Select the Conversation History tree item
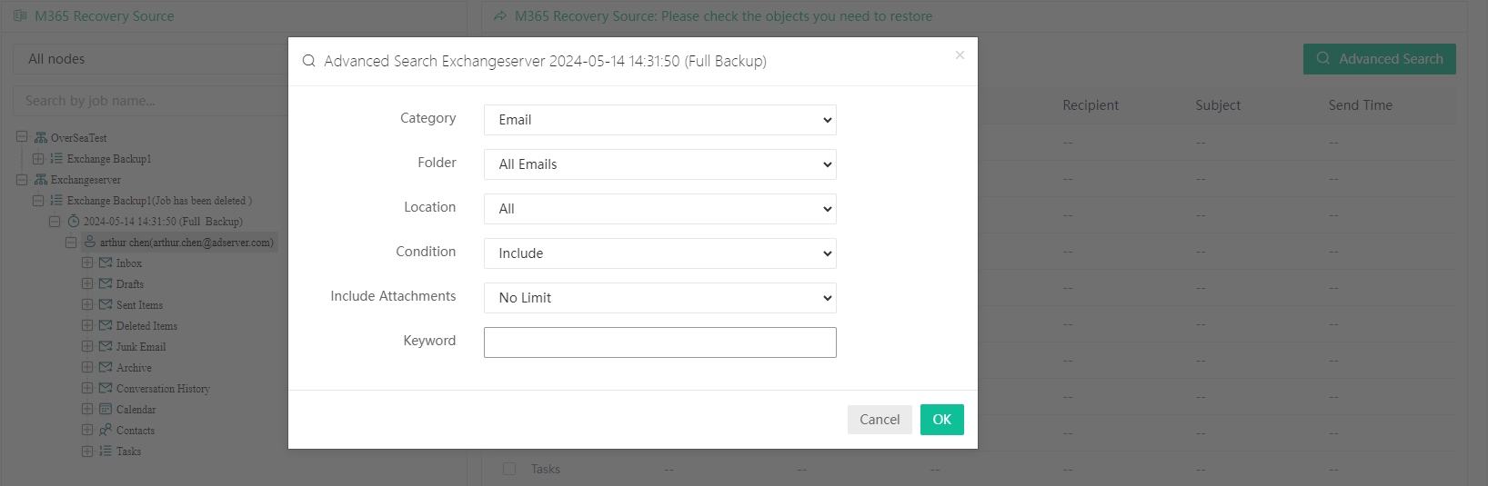Screen dimensions: 1488x486 click(x=163, y=389)
